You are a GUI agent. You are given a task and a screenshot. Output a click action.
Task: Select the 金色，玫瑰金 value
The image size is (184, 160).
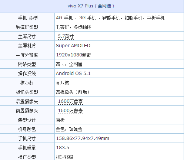[69, 129]
